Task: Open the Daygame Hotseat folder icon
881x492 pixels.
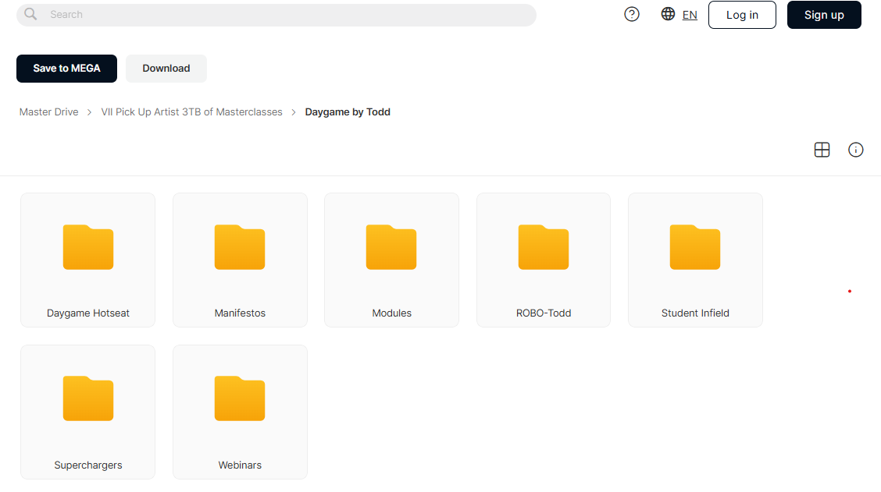Action: pos(88,247)
